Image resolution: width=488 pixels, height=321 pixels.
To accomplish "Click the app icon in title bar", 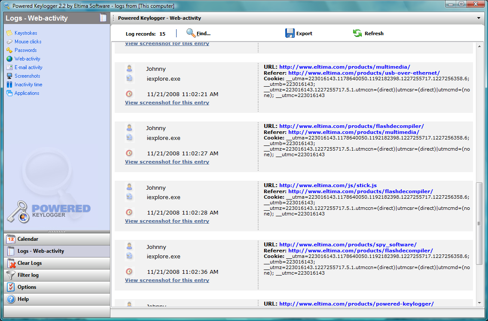I will point(6,6).
